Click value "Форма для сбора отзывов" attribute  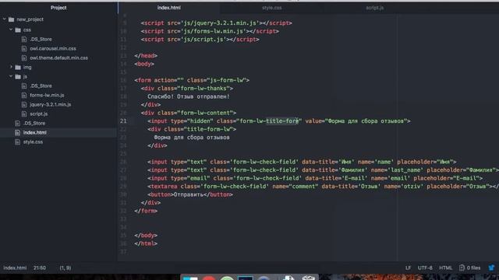[x=356, y=121]
